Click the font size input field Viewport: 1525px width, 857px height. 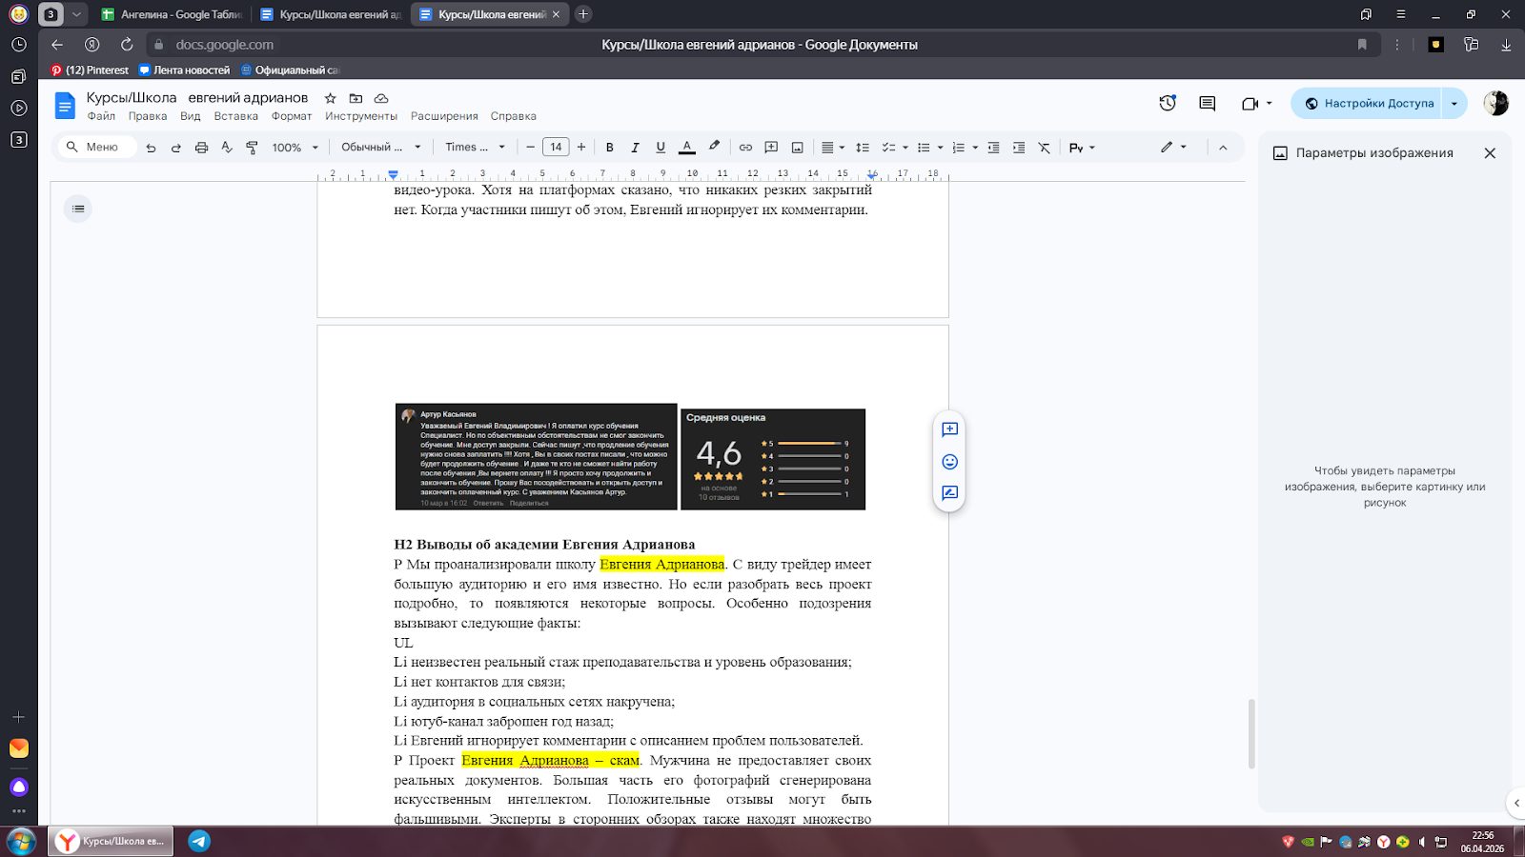556,148
